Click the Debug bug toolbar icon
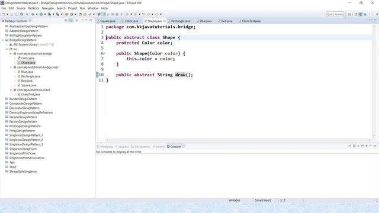The height and width of the screenshot is (213, 379). 33,14
